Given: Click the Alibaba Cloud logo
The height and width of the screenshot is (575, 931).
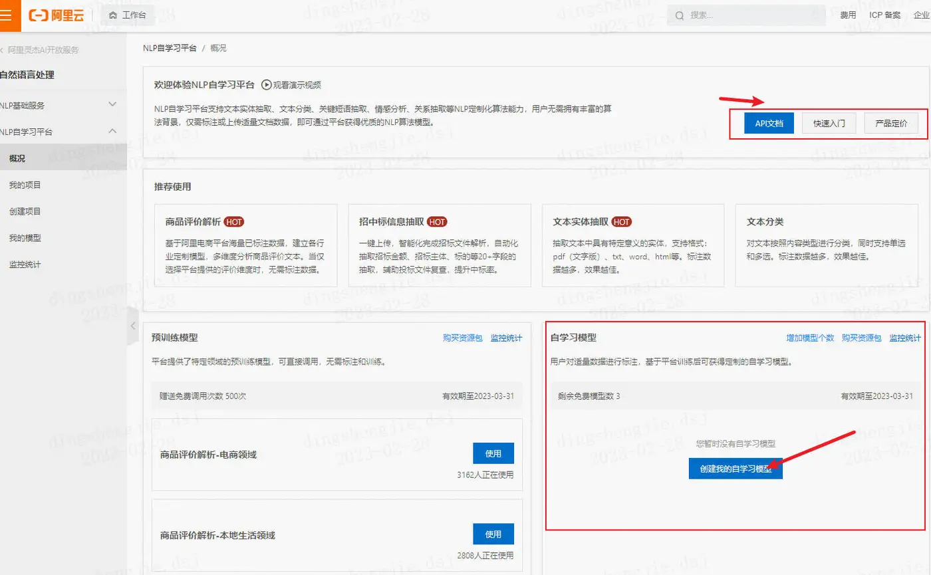Looking at the screenshot, I should [57, 15].
